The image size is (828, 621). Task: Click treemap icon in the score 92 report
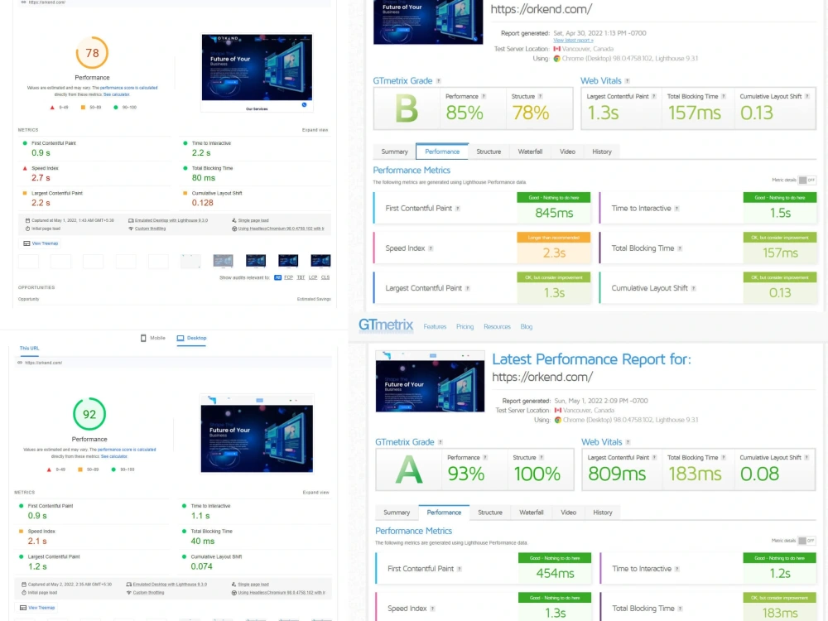[x=23, y=608]
